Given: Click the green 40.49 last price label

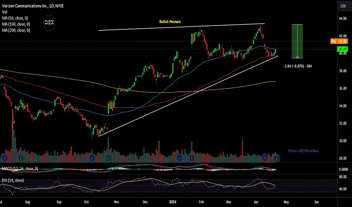Looking at the screenshot, I should [x=343, y=49].
